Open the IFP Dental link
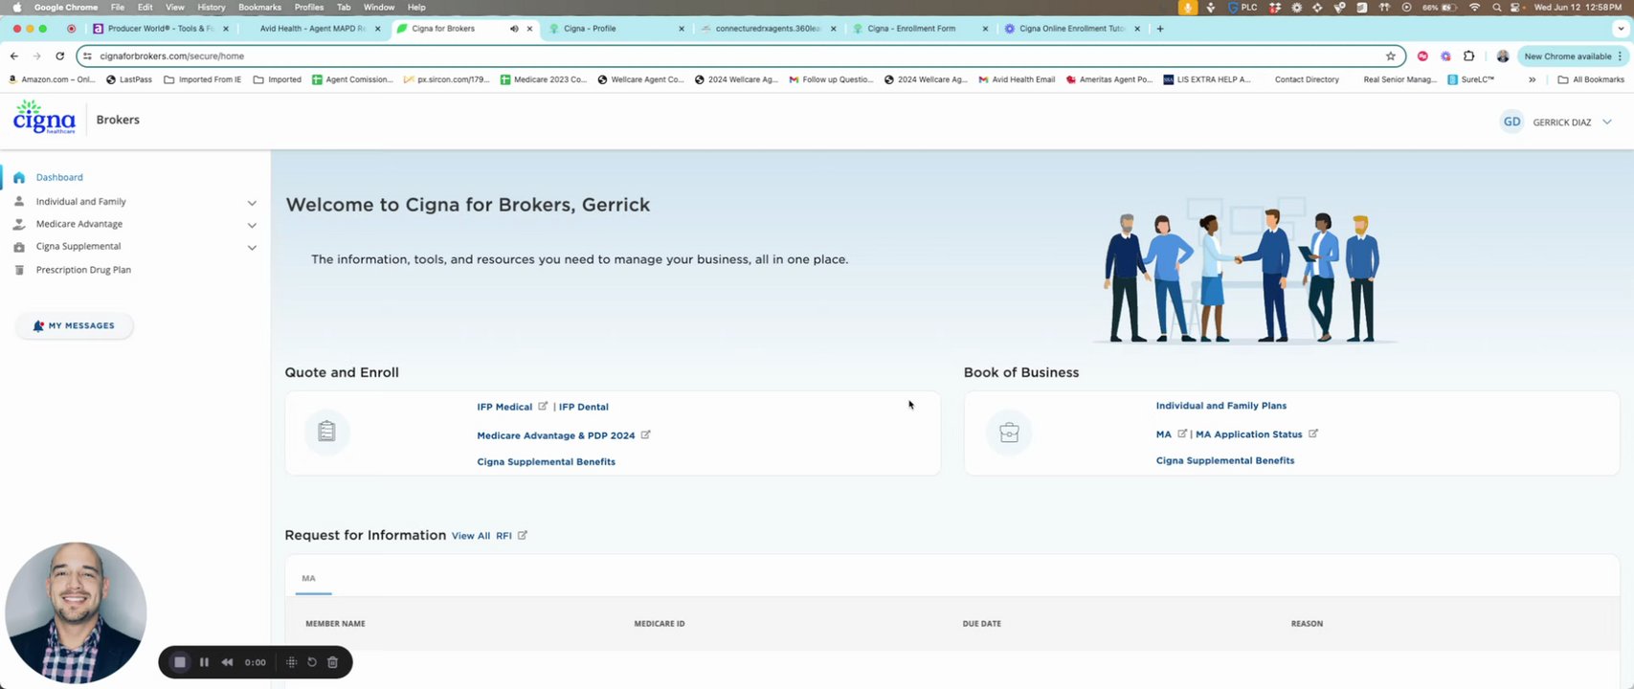 (584, 407)
